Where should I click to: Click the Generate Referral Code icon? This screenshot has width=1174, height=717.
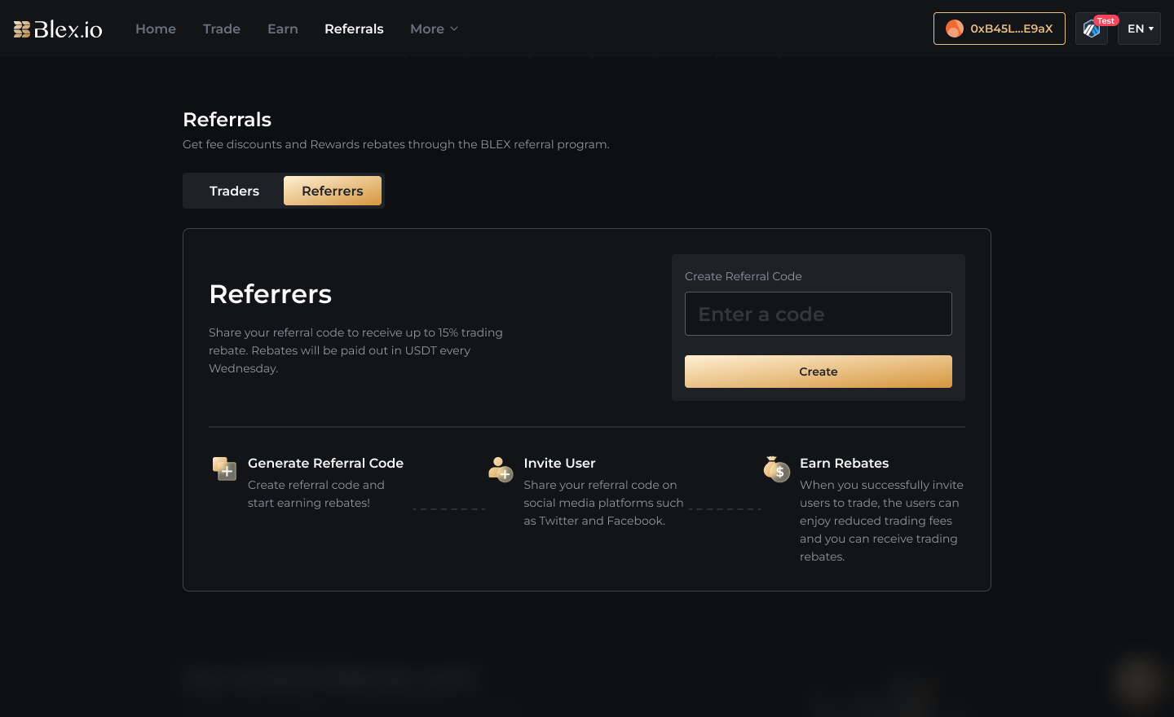tap(224, 468)
